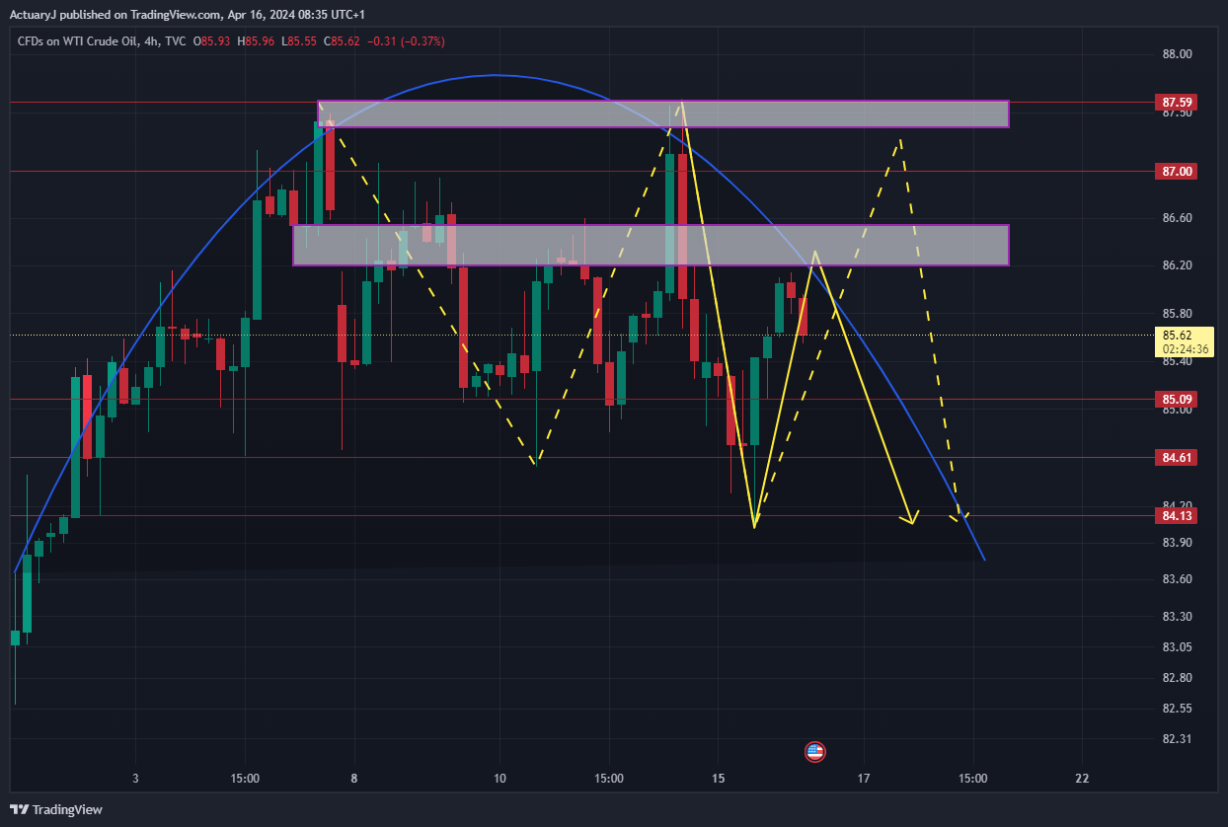Click the US flag economic event icon

tap(814, 752)
